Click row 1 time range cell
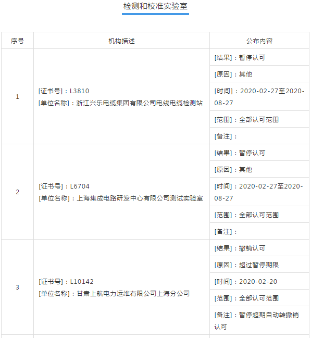 point(259,96)
